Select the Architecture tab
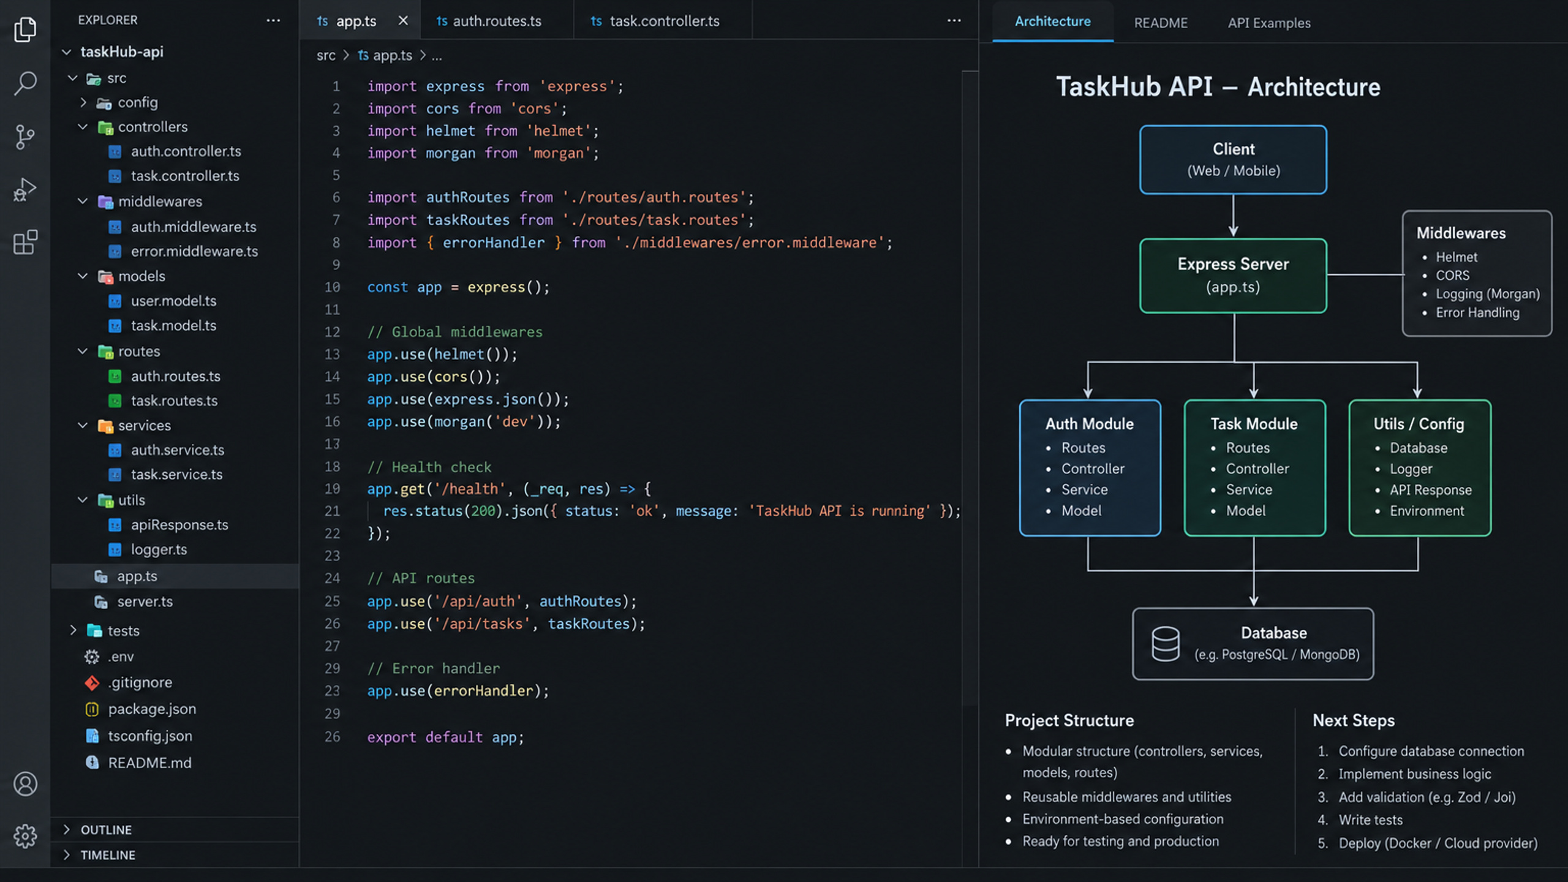Screen dimensions: 1568x882 pos(1052,21)
